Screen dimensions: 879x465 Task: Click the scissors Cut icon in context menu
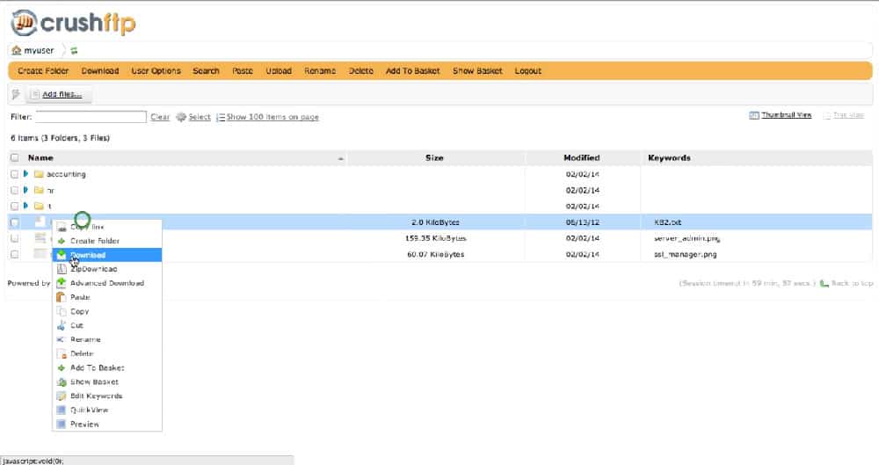(62, 325)
